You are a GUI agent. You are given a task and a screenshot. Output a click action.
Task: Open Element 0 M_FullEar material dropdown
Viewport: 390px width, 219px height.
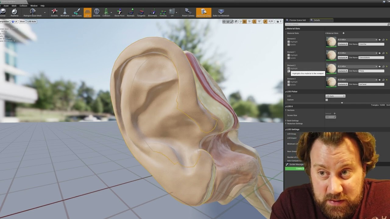tap(357, 40)
